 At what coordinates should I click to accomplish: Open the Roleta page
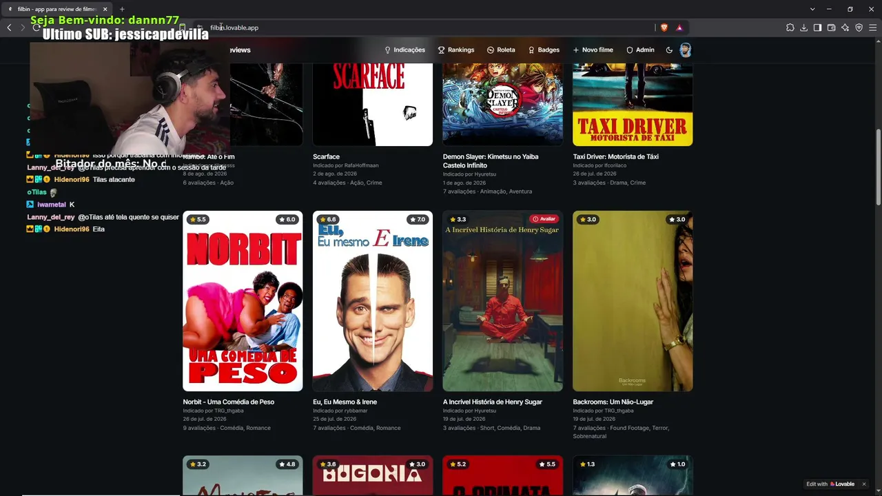click(x=501, y=50)
